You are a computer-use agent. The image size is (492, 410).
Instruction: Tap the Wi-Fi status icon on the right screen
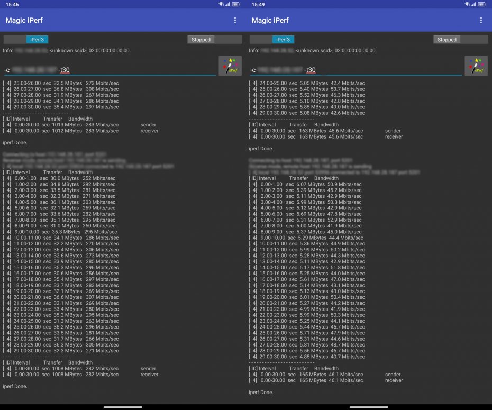(467, 4)
